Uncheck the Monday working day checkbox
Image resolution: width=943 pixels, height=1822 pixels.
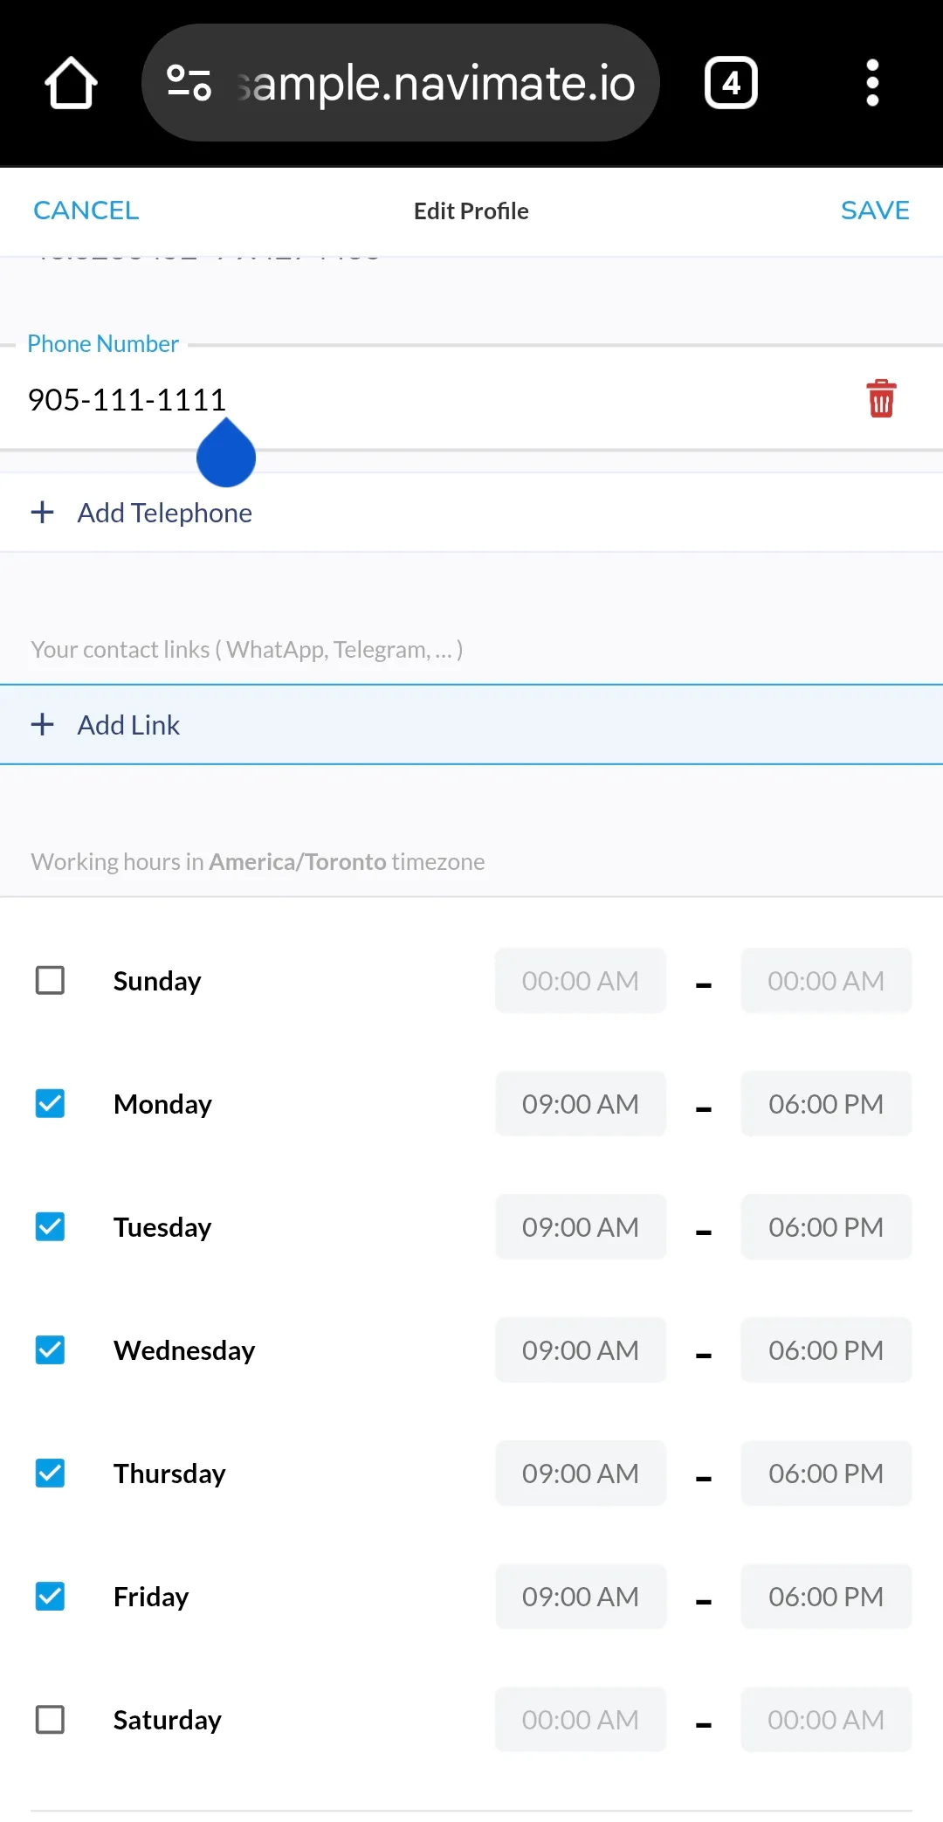[50, 1103]
